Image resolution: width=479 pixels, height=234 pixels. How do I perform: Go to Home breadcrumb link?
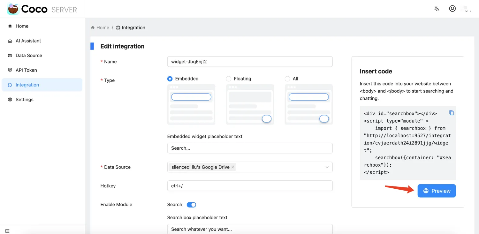pyautogui.click(x=100, y=27)
